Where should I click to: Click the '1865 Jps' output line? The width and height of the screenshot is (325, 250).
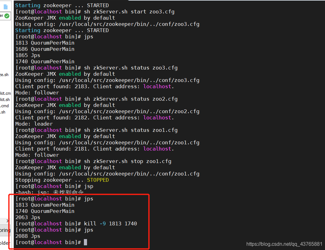(x=28, y=55)
